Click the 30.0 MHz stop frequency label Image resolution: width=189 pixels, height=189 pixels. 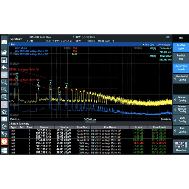click(x=166, y=119)
